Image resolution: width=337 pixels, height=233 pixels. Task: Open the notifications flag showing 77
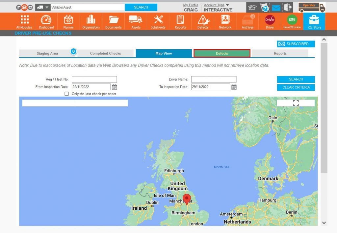point(265,7)
